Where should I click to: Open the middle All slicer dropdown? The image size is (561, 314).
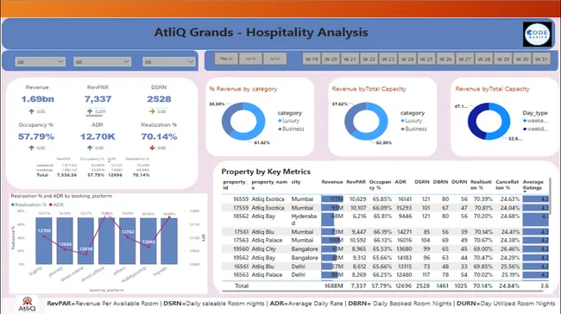click(102, 62)
